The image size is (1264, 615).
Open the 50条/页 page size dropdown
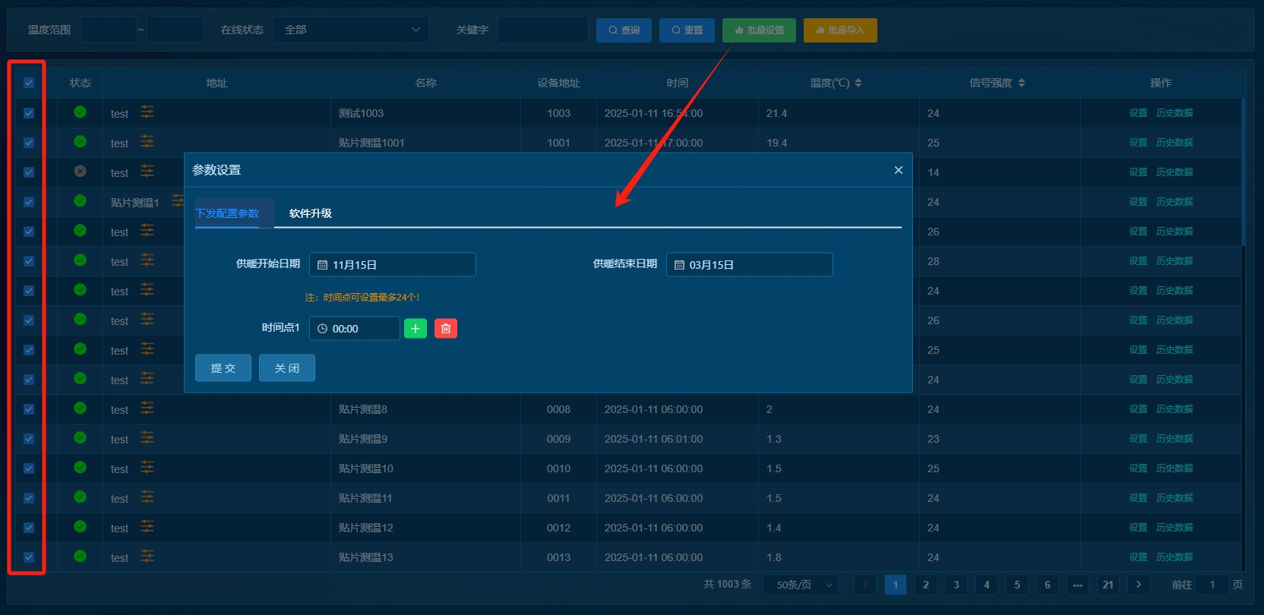coord(805,585)
